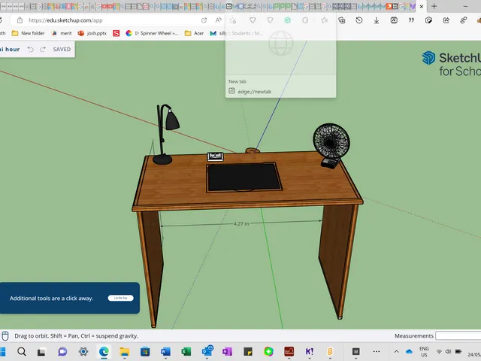Open Sticky Notes taskbar icon
The height and width of the screenshot is (361, 481).
(x=248, y=351)
